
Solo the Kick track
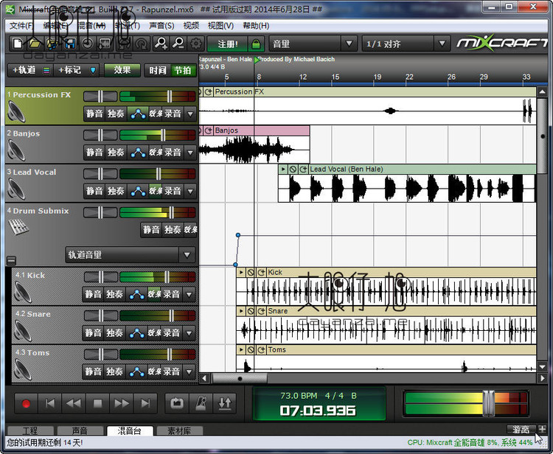tap(114, 294)
